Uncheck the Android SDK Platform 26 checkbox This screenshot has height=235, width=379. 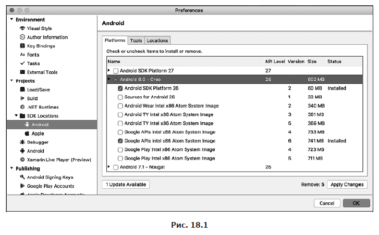[x=120, y=88]
